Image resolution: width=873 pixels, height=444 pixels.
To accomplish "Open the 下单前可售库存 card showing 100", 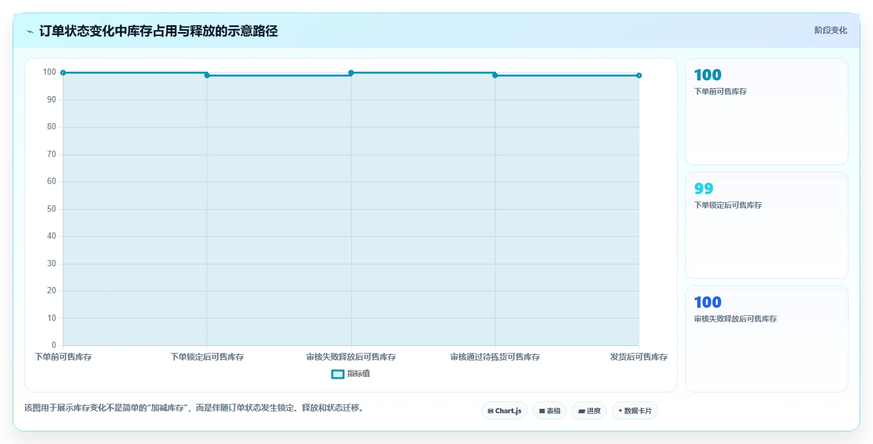I will click(766, 111).
